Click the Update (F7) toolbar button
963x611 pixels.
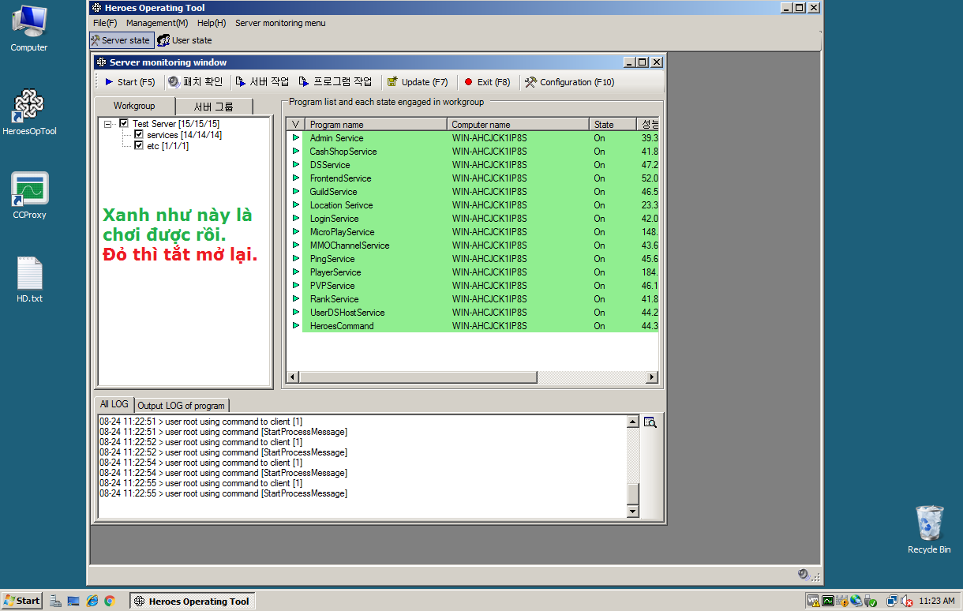pos(418,82)
